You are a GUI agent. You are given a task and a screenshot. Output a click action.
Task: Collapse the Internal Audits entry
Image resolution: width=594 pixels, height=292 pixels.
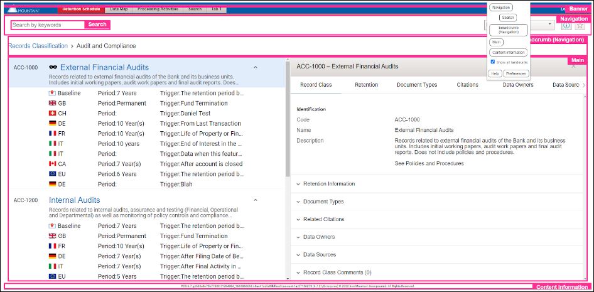(256, 200)
